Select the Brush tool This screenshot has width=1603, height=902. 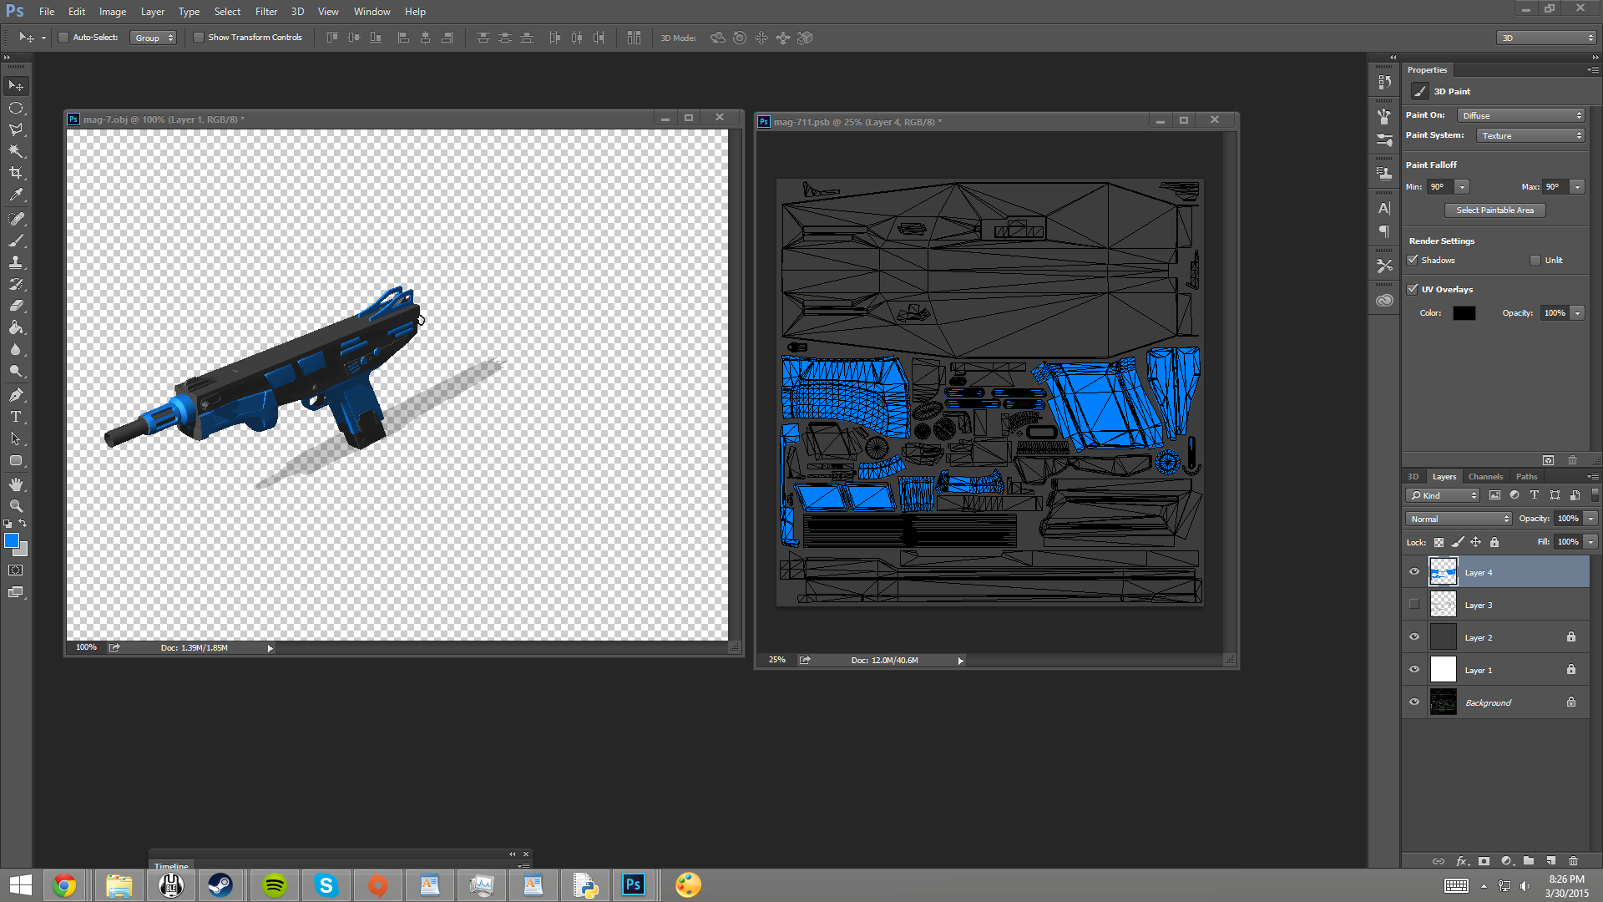[x=16, y=240]
